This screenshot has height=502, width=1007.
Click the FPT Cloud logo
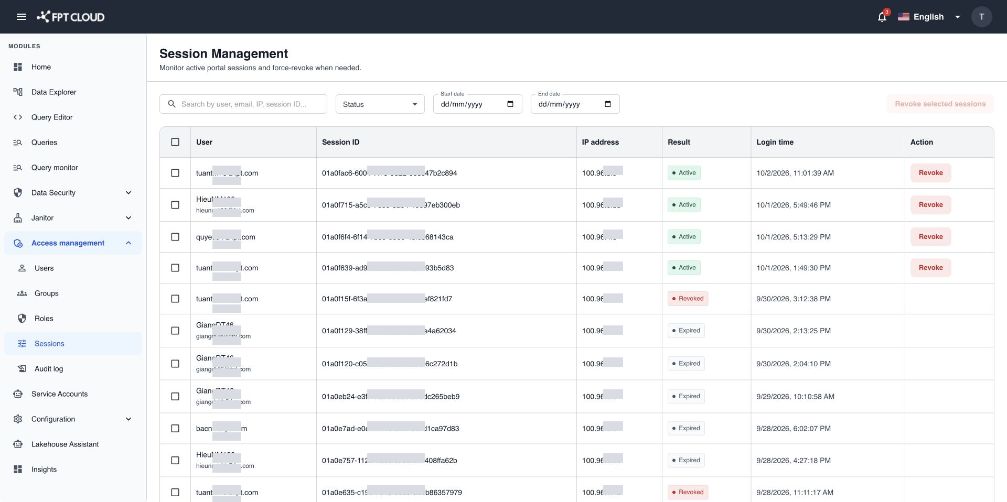coord(71,17)
